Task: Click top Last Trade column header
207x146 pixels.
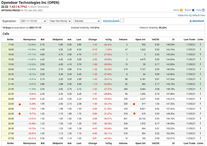Action: (x=189, y=40)
